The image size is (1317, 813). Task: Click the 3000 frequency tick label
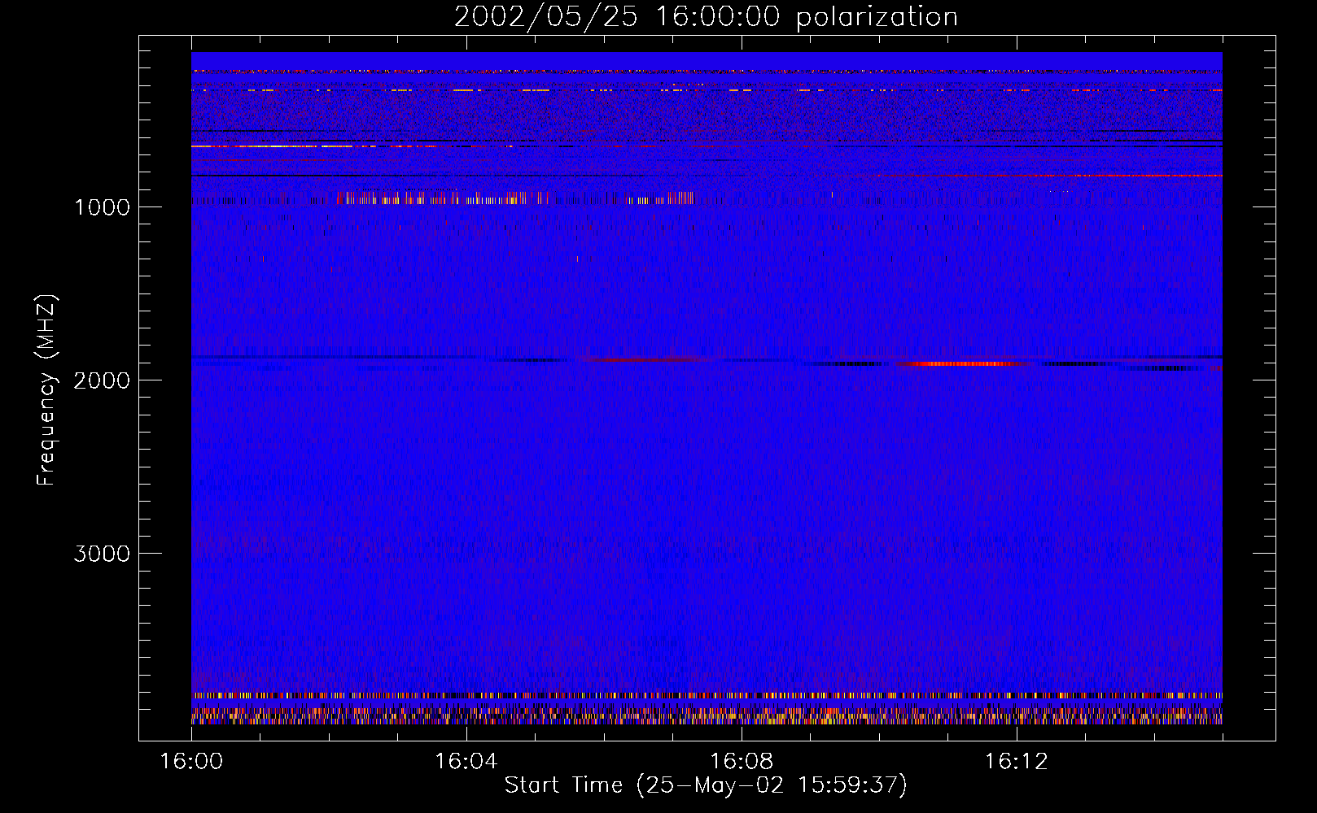pyautogui.click(x=102, y=554)
